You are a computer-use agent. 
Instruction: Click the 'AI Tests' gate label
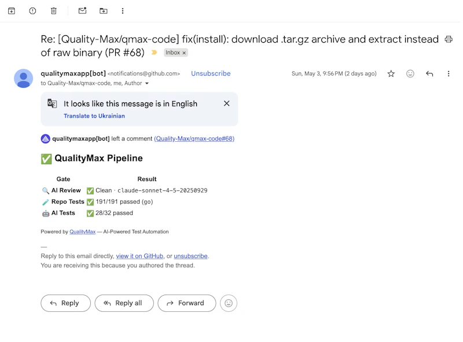pyautogui.click(x=63, y=213)
